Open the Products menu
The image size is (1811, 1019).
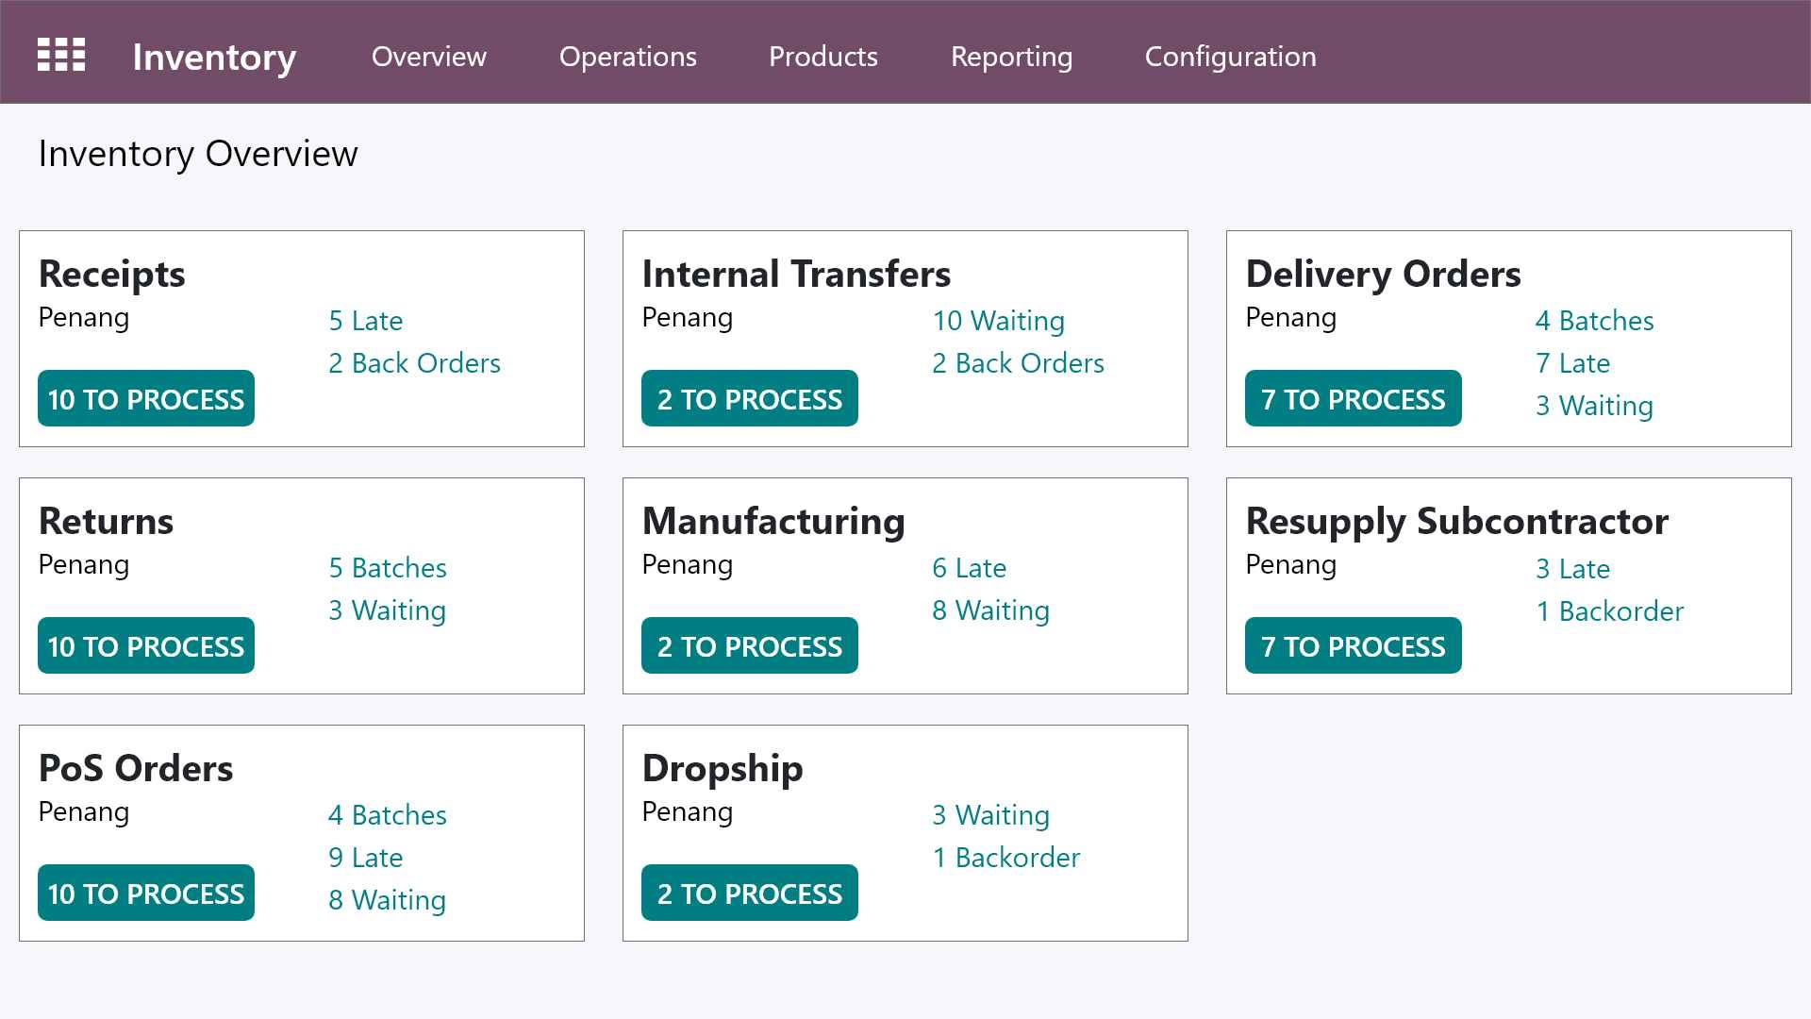pyautogui.click(x=823, y=57)
